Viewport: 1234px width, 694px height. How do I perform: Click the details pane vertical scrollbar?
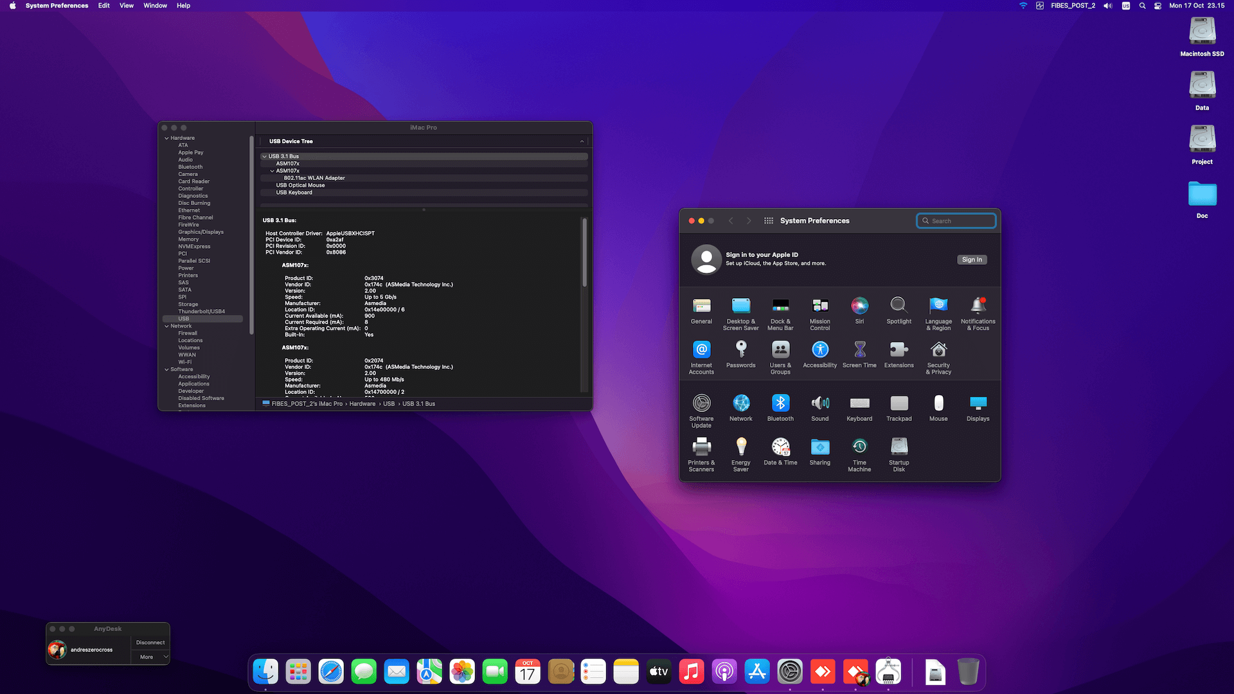pyautogui.click(x=584, y=252)
